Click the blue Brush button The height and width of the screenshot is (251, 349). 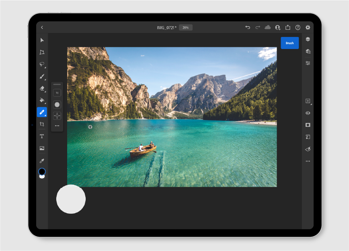(x=289, y=43)
